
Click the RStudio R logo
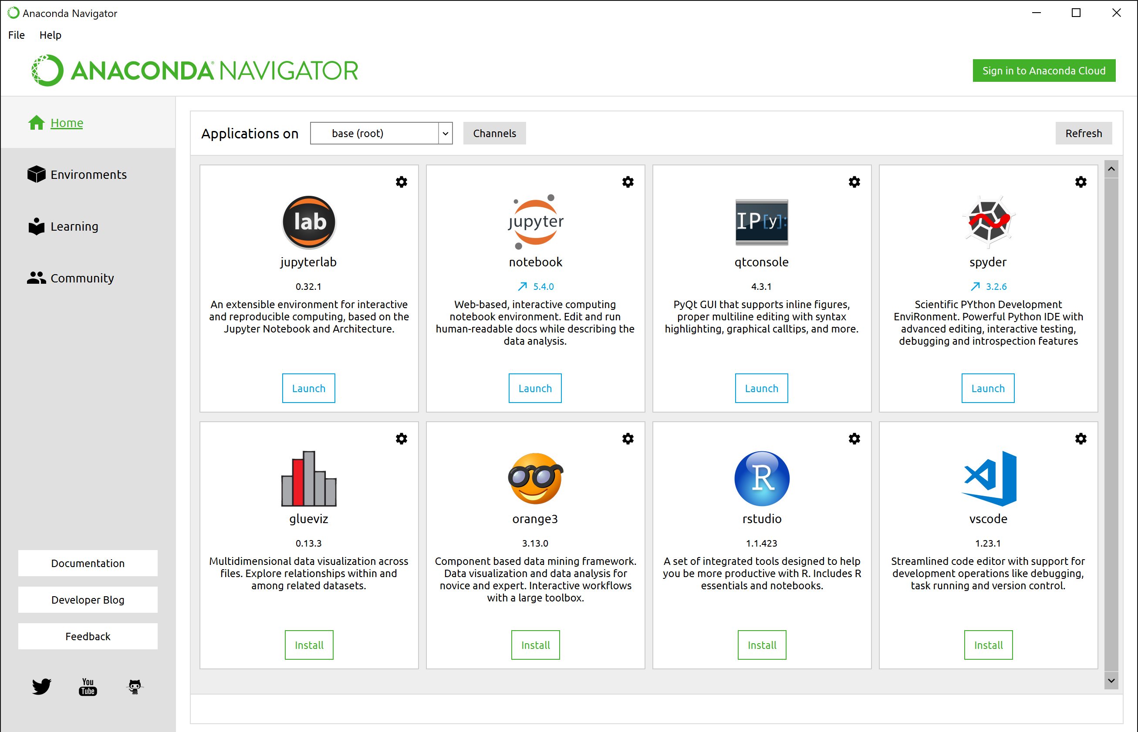(x=762, y=479)
